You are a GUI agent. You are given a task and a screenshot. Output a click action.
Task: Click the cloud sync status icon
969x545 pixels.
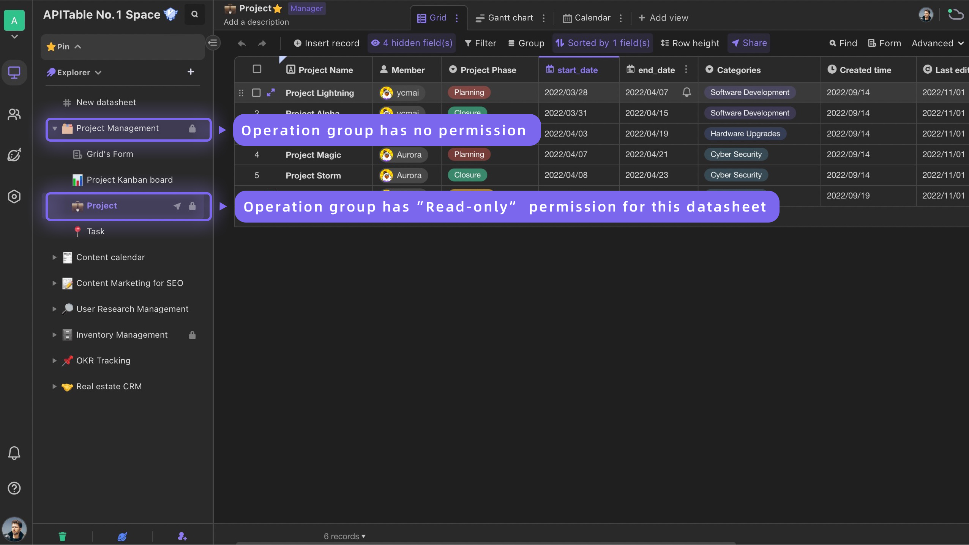(956, 14)
